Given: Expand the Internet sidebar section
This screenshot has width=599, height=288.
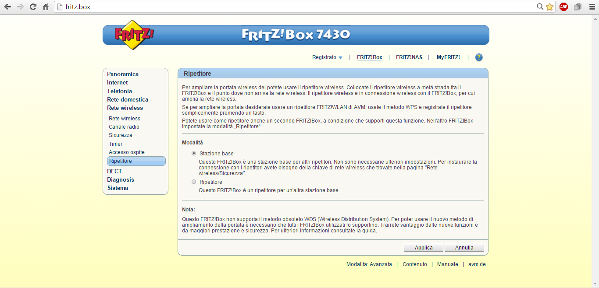Looking at the screenshot, I should tap(118, 82).
